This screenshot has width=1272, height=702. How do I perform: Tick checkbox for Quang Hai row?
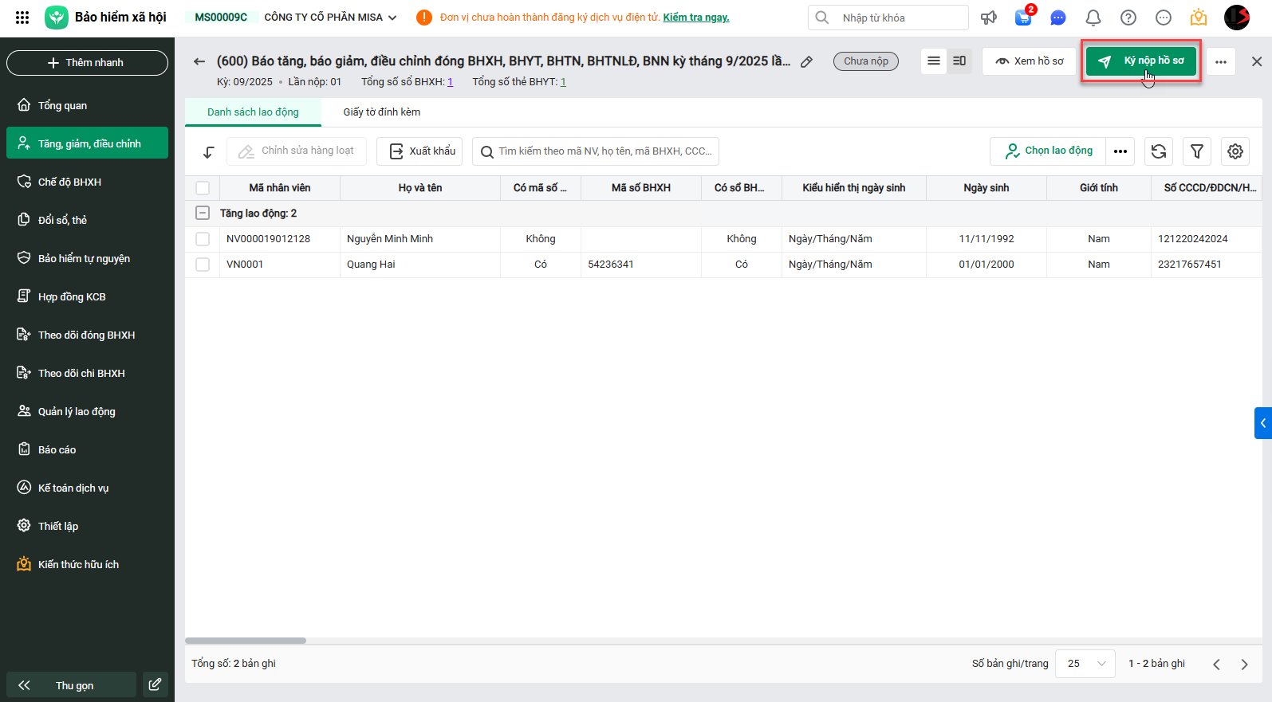click(203, 265)
